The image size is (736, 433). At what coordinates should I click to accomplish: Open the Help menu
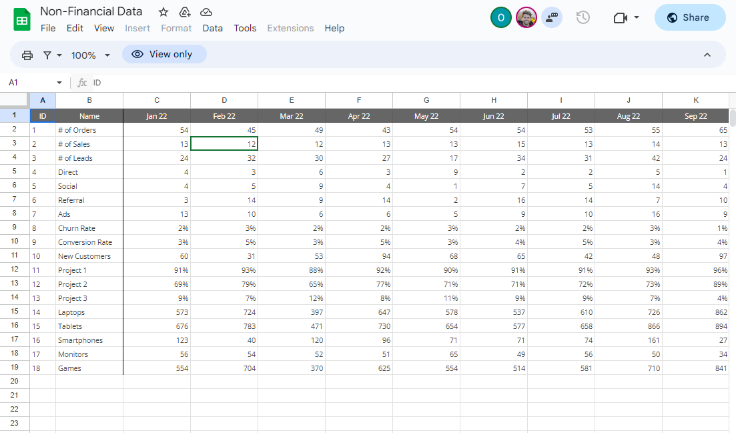click(334, 28)
